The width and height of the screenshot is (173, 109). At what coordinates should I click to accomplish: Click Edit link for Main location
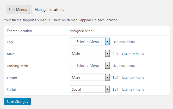tap(115, 54)
